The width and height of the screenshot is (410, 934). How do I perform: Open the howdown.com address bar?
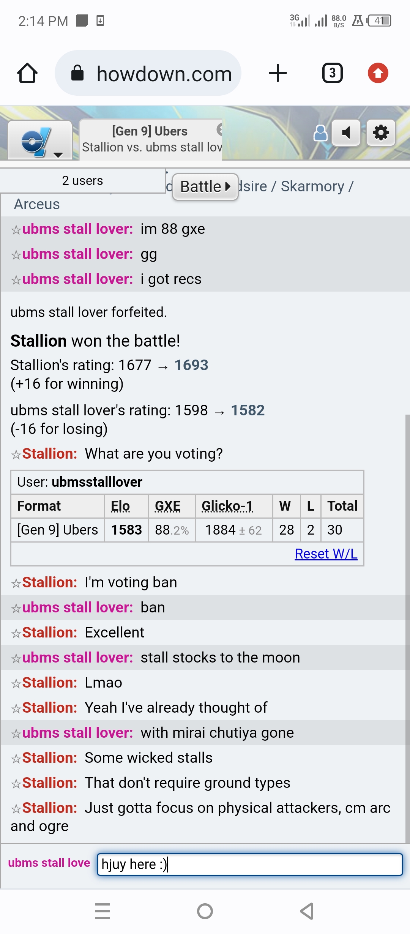[148, 73]
